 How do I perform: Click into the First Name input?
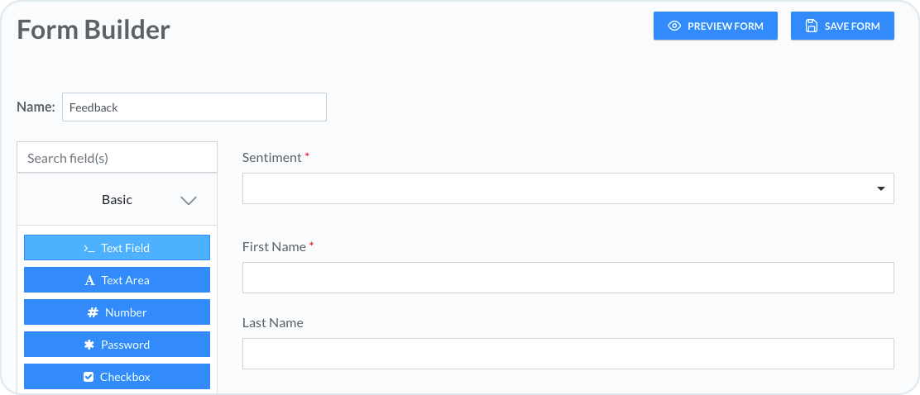point(568,278)
